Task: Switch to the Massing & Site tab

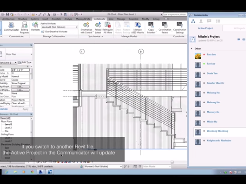Action: click(x=83, y=19)
